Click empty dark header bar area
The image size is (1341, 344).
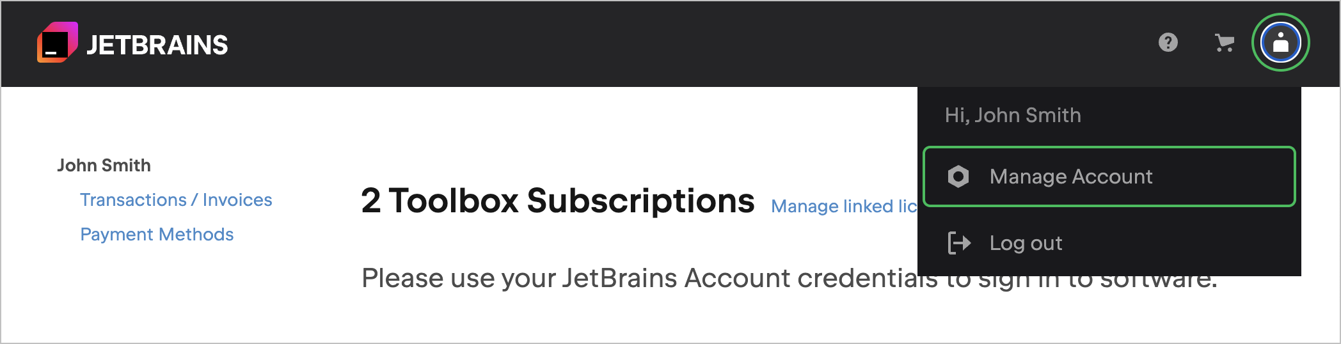640,43
